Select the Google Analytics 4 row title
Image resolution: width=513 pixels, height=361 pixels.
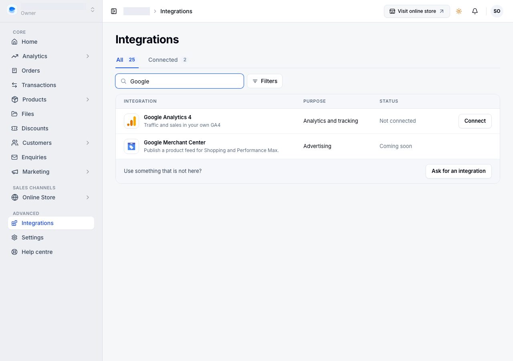pyautogui.click(x=168, y=117)
